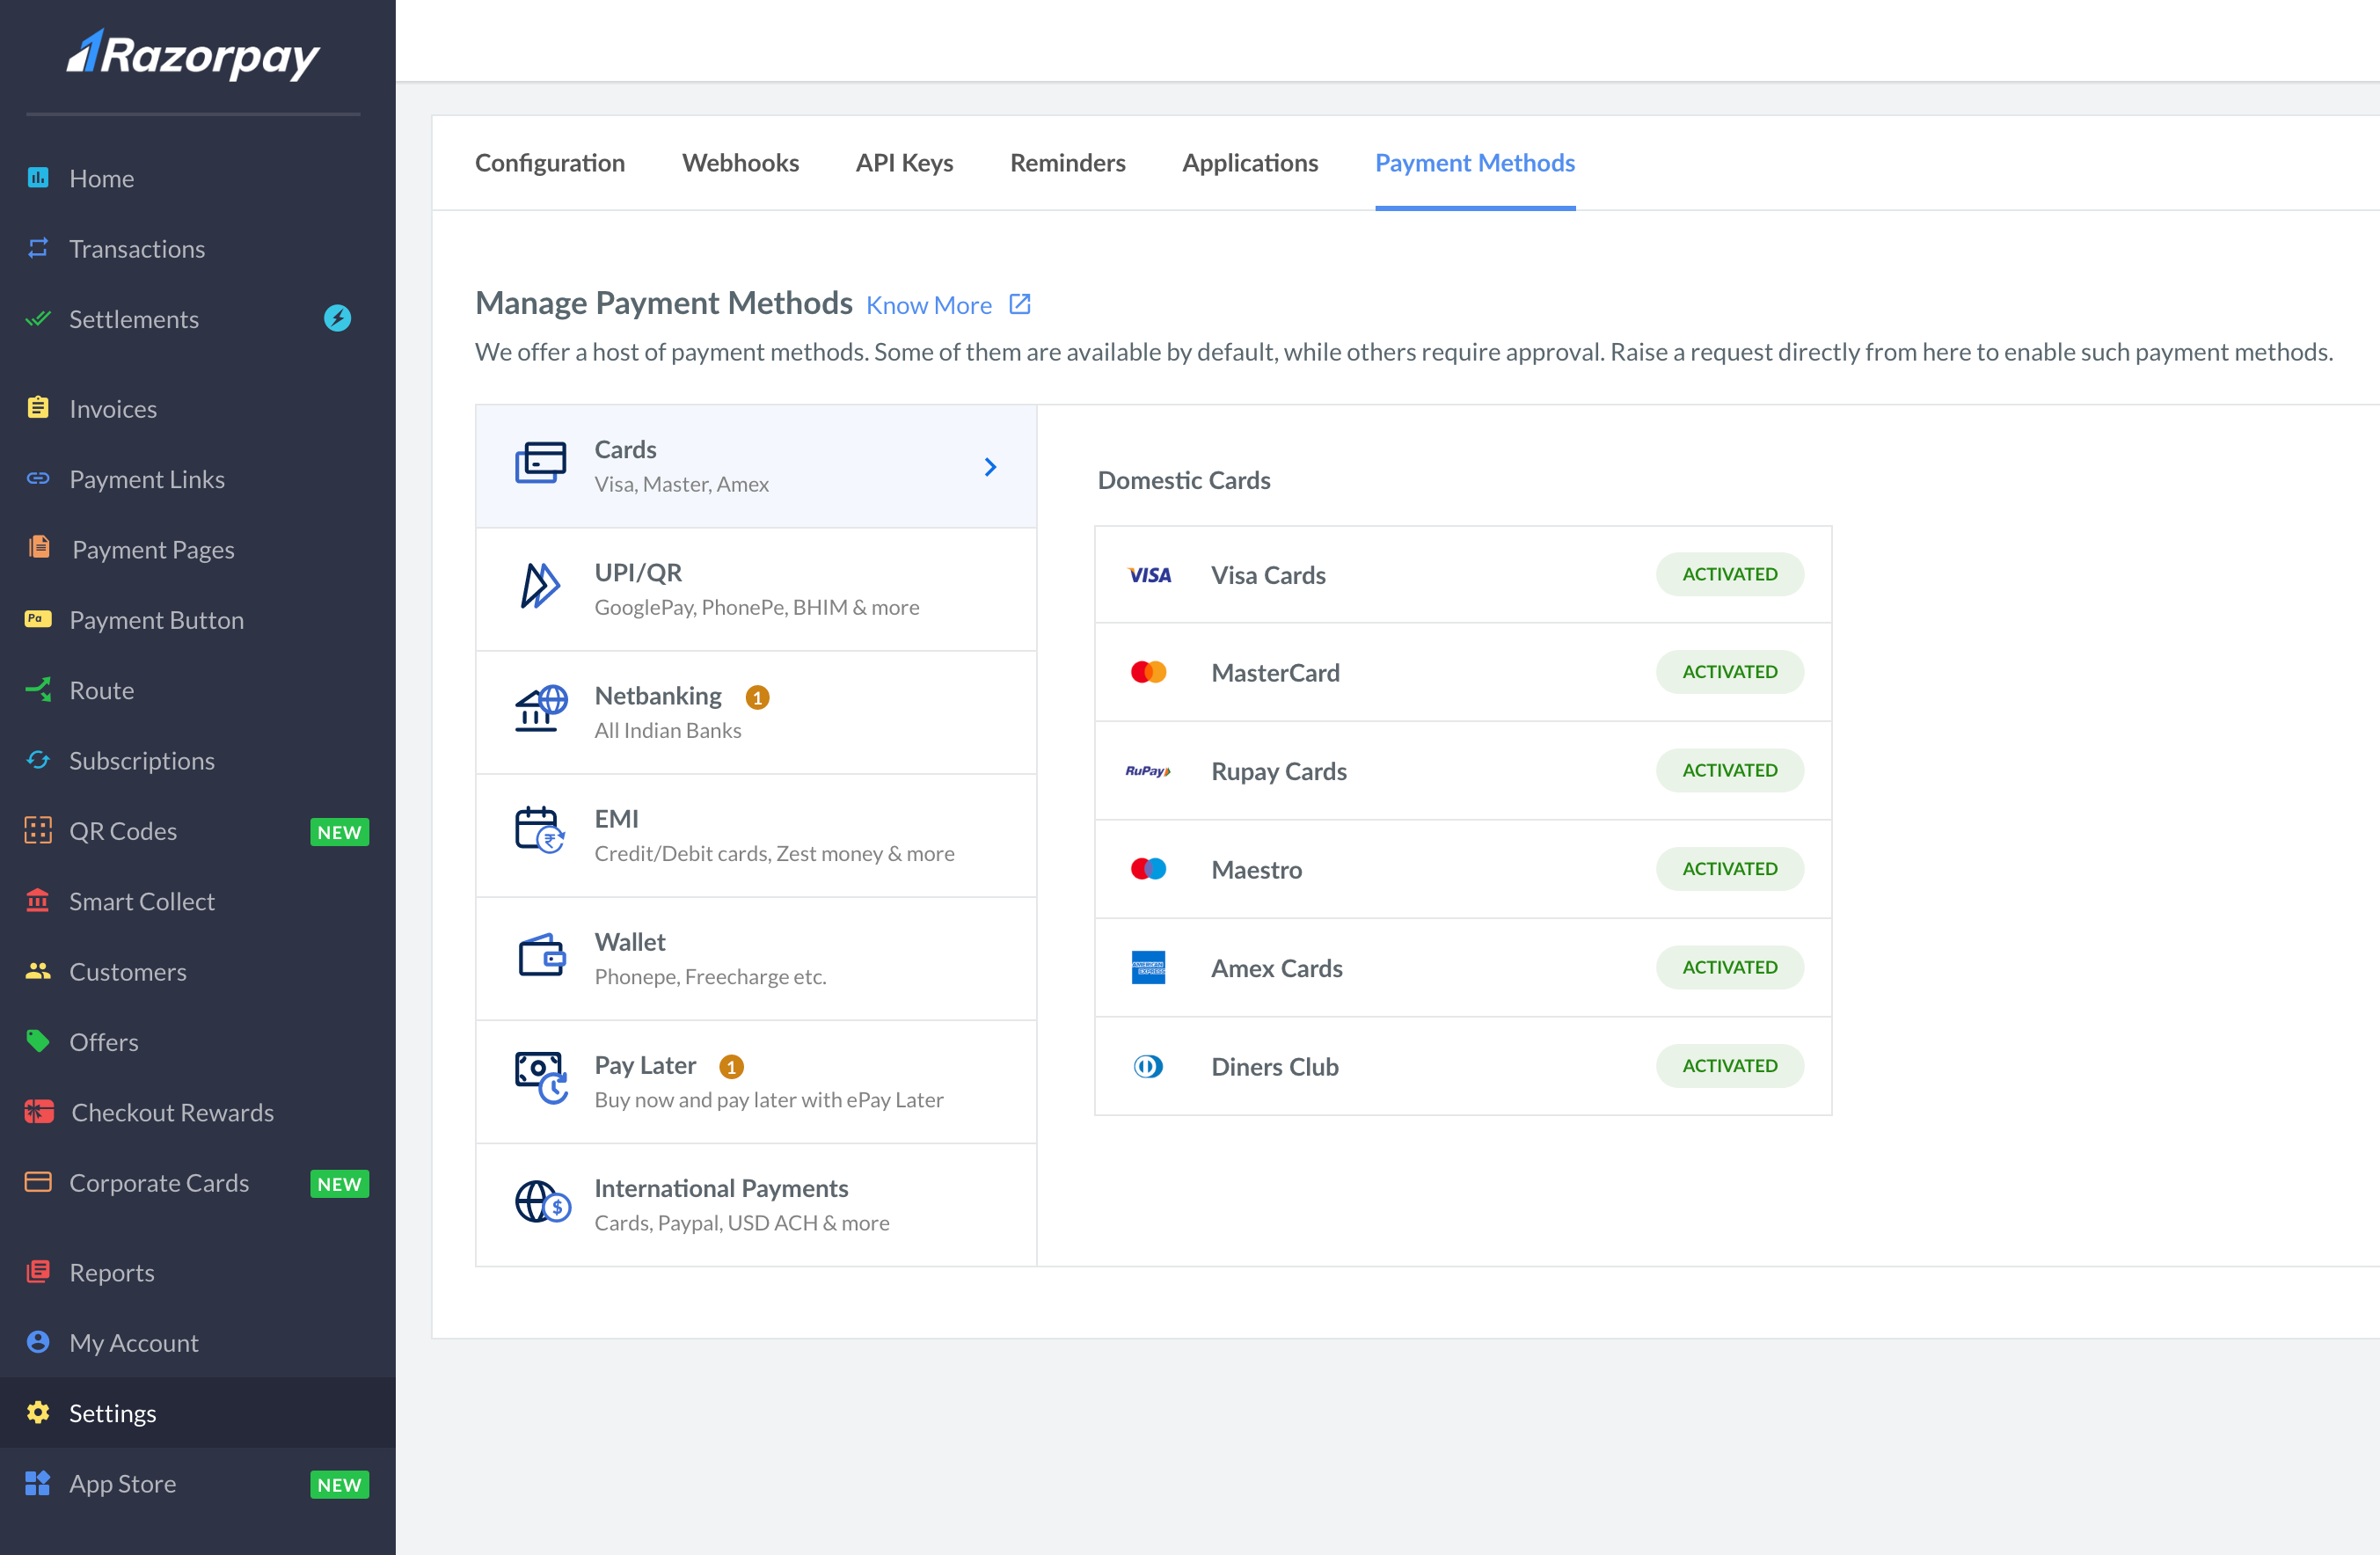Select the Payment Methods tab
Image resolution: width=2380 pixels, height=1555 pixels.
pos(1474,163)
